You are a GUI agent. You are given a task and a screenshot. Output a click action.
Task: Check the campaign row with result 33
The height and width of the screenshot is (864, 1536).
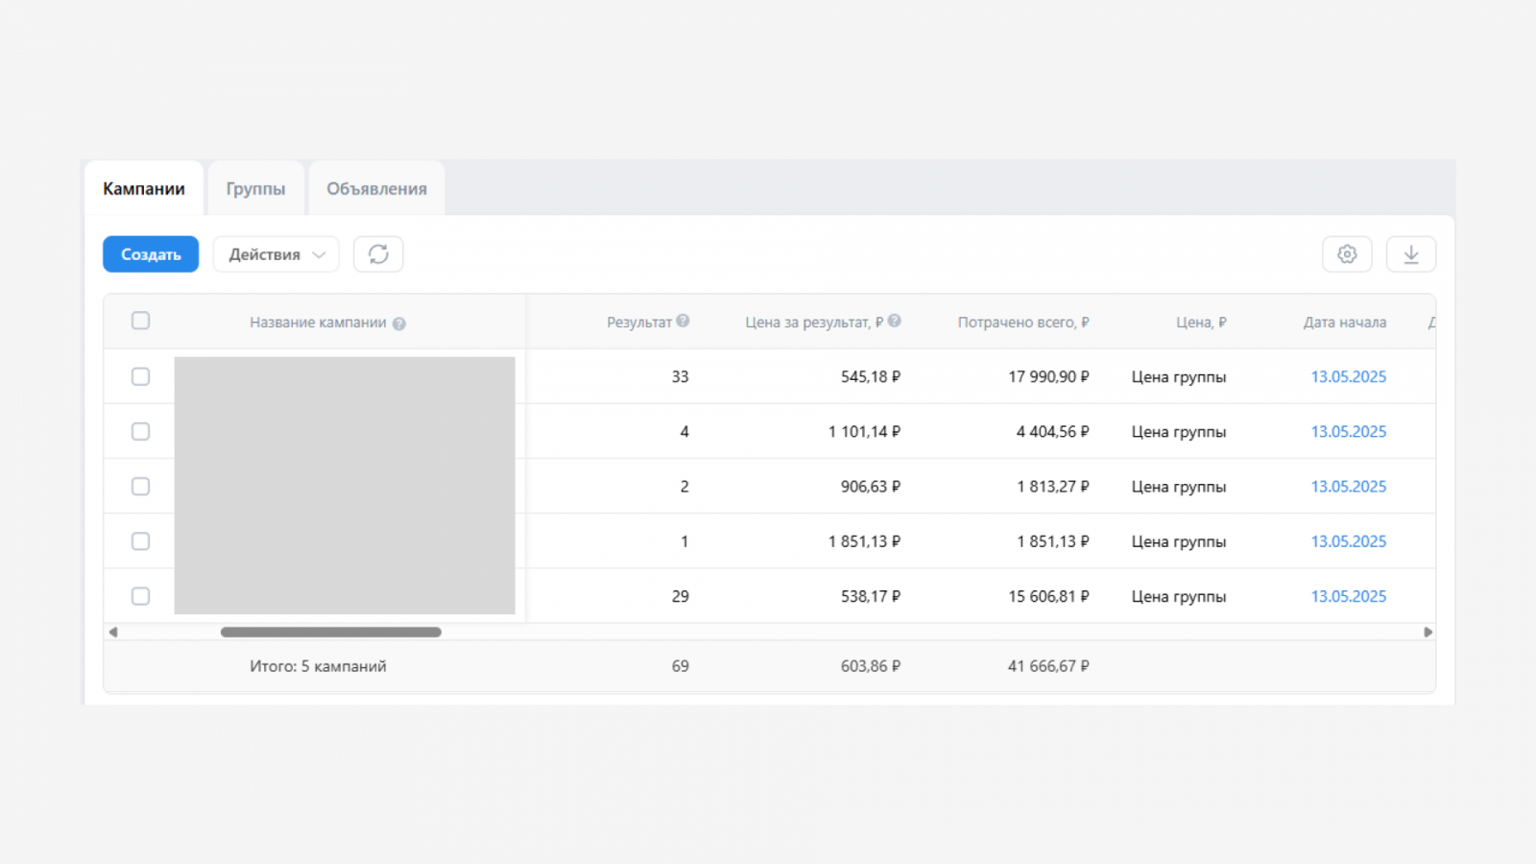tap(140, 376)
